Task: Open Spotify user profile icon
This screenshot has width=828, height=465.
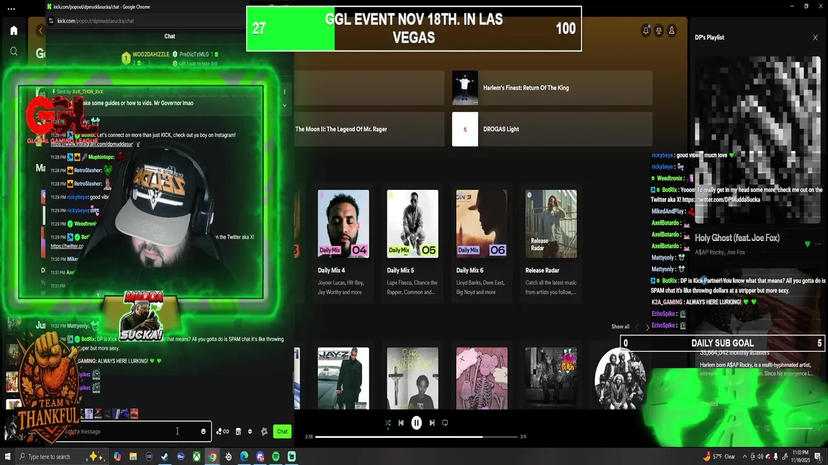Action: 671,30
